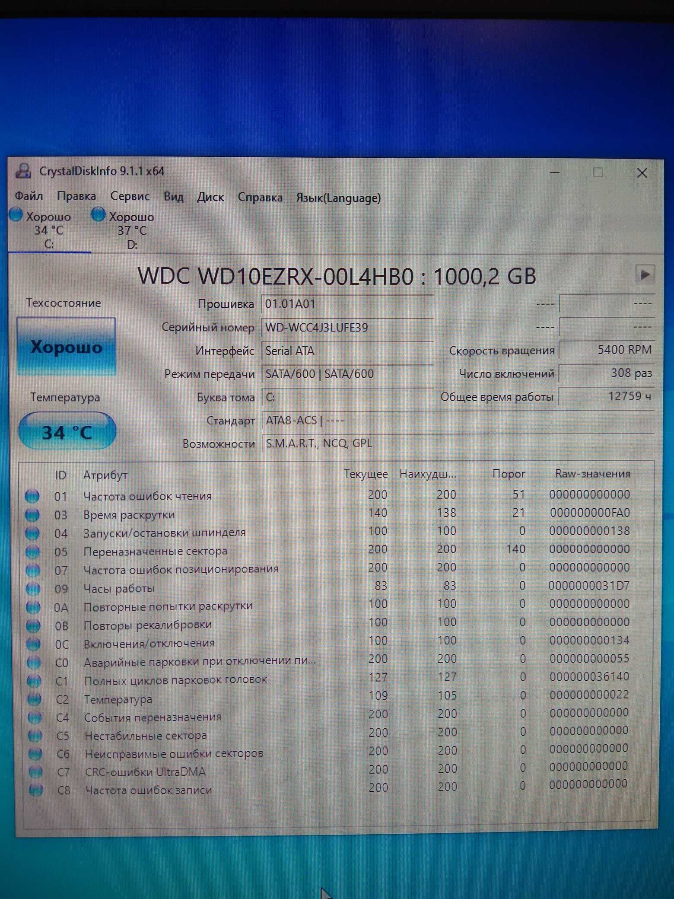Click the transfer mode field SATA/600 | SATA/600
674x899 pixels.
347,374
